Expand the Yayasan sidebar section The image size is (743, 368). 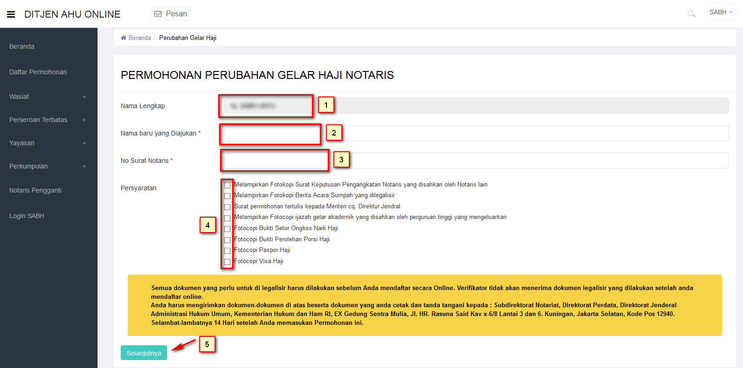pyautogui.click(x=84, y=143)
